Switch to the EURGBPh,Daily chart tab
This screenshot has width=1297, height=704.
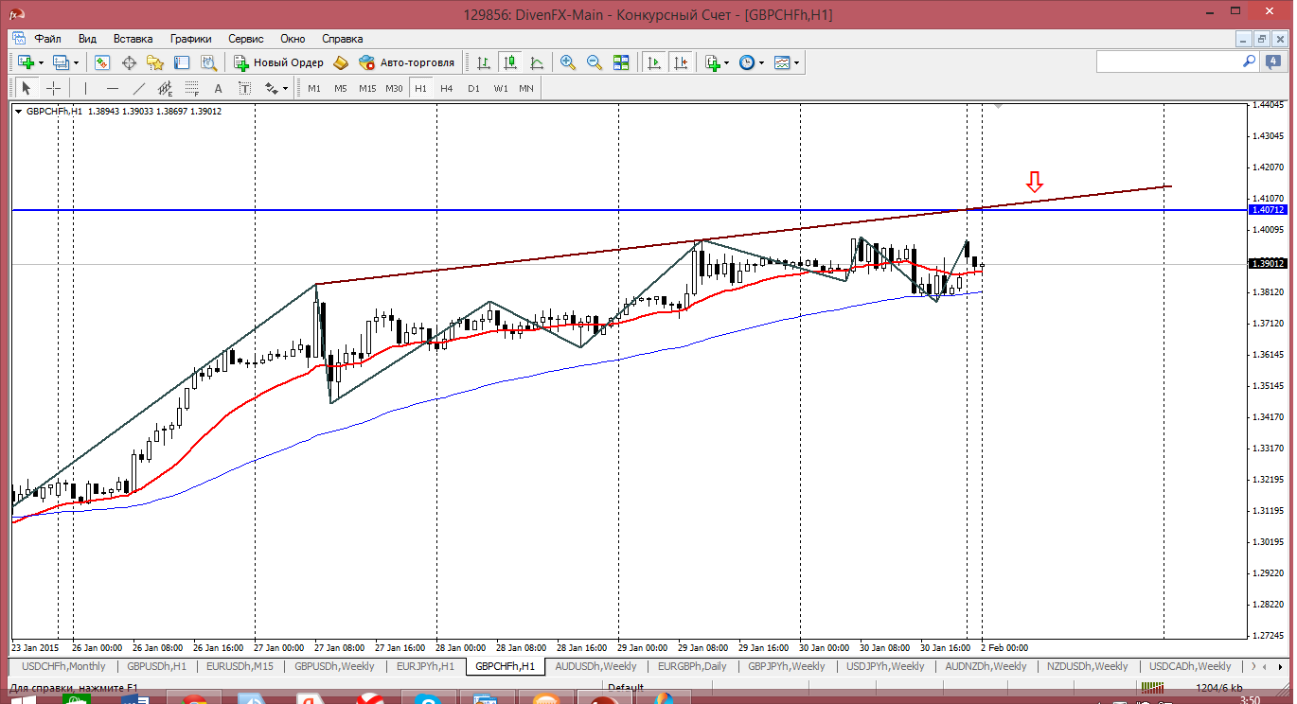click(692, 666)
